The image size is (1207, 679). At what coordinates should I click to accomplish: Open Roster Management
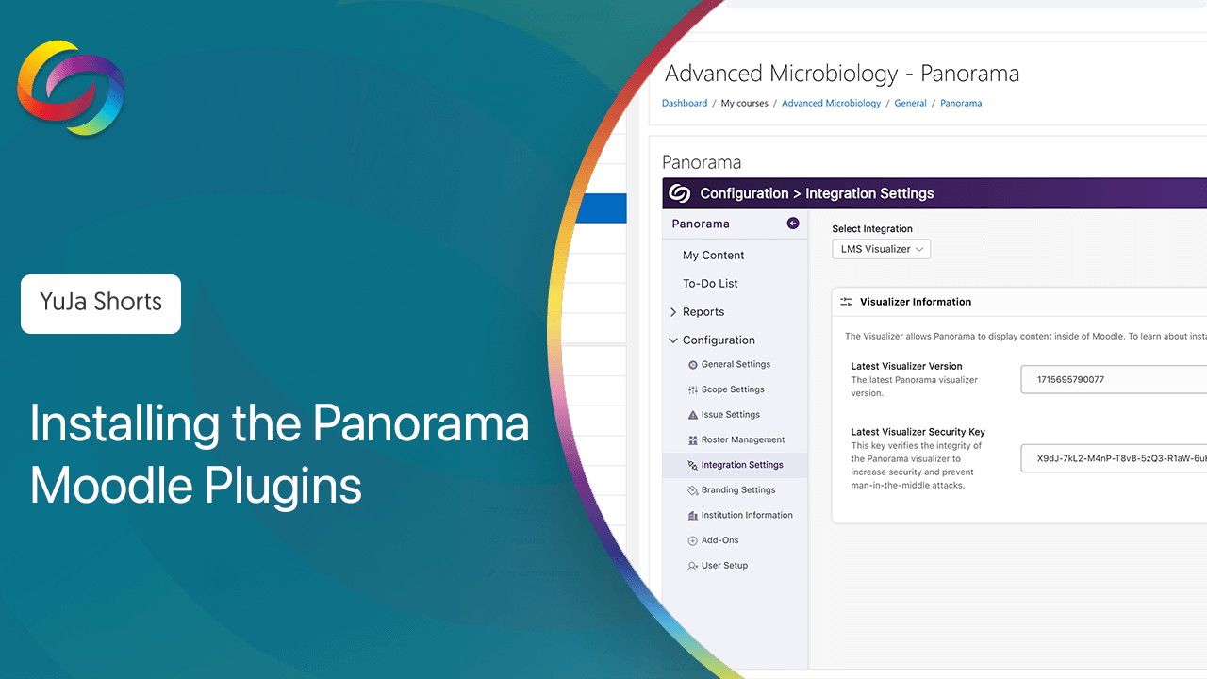(743, 440)
